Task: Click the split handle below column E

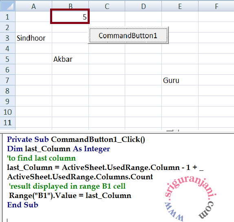Action: point(172,131)
